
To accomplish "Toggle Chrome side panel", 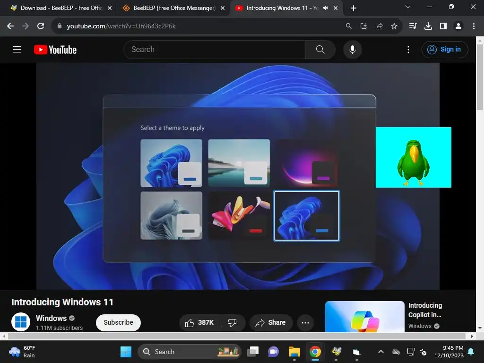I will [x=443, y=26].
